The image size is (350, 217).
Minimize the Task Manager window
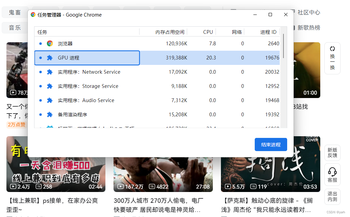coord(255,15)
